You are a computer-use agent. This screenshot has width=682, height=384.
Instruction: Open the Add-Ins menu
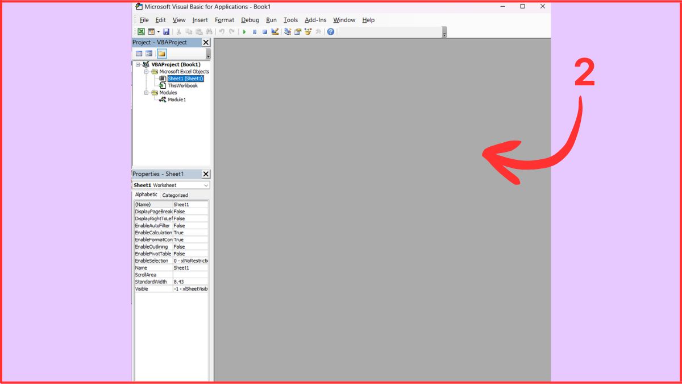[315, 20]
